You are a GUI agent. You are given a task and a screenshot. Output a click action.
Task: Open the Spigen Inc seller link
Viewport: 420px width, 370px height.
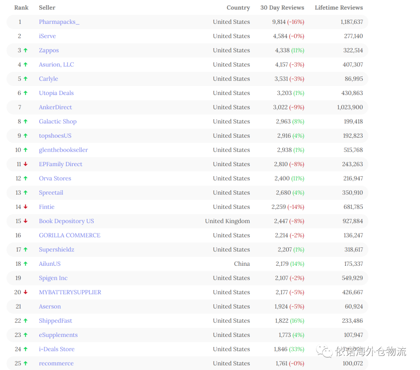53,278
